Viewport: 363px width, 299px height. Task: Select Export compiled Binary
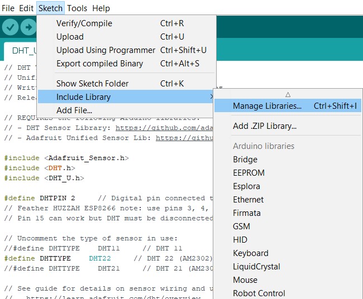click(99, 64)
